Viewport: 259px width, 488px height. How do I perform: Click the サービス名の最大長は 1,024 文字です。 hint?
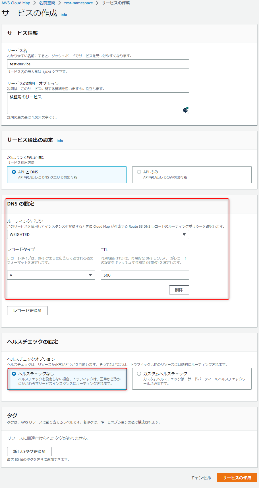38,72
